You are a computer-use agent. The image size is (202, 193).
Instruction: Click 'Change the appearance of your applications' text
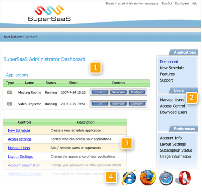tap(83, 156)
